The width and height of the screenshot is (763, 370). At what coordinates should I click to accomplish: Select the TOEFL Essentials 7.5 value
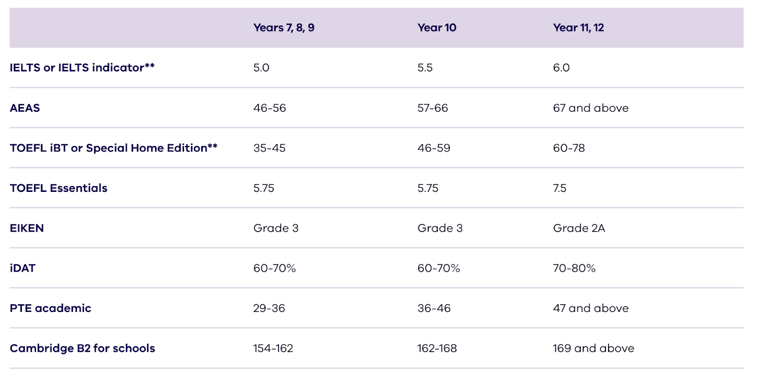[x=559, y=188]
